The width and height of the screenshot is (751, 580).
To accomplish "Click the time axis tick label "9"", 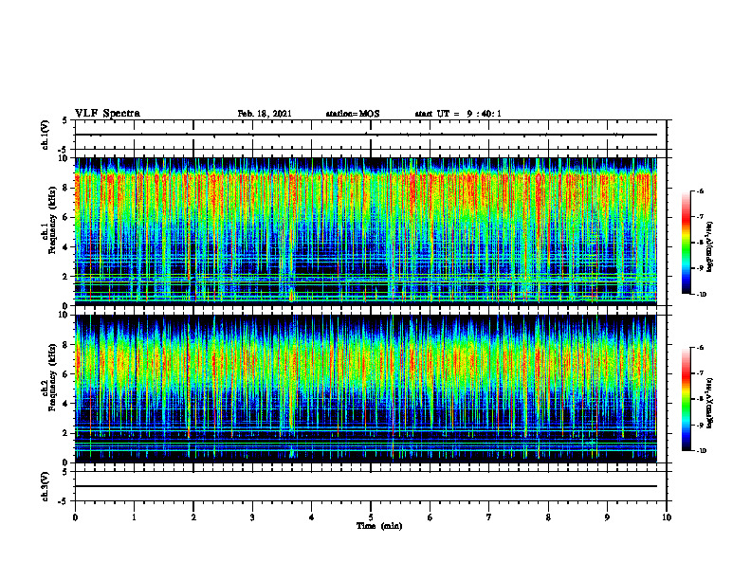I will tap(607, 517).
